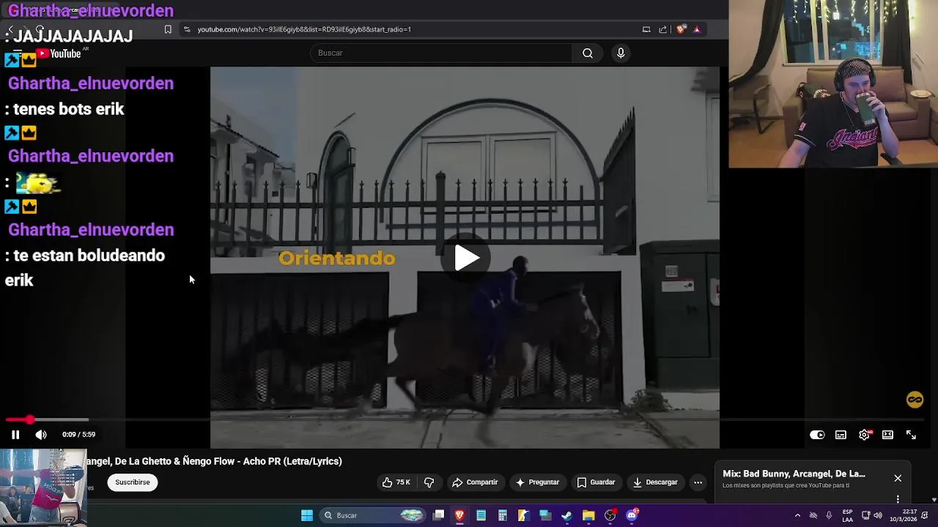Open OBS Studio from taskbar

(x=610, y=515)
